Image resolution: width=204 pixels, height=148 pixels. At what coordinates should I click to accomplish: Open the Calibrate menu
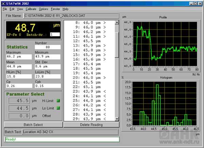pos(31,9)
